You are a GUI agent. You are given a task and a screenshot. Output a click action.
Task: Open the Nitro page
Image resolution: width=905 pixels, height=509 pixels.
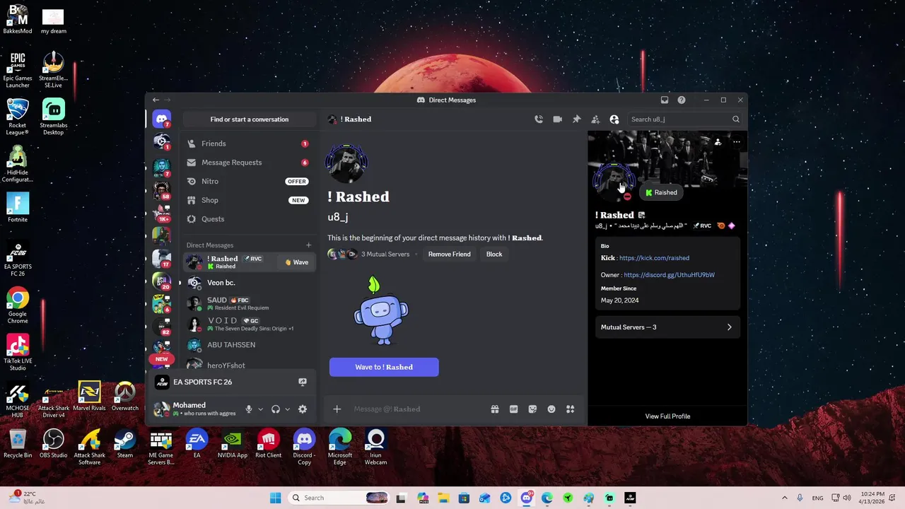[x=248, y=182]
